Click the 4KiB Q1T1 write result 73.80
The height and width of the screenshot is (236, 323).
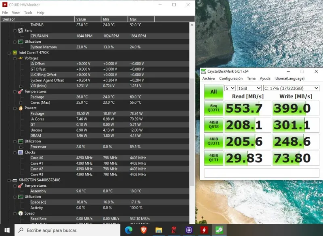tap(296, 158)
